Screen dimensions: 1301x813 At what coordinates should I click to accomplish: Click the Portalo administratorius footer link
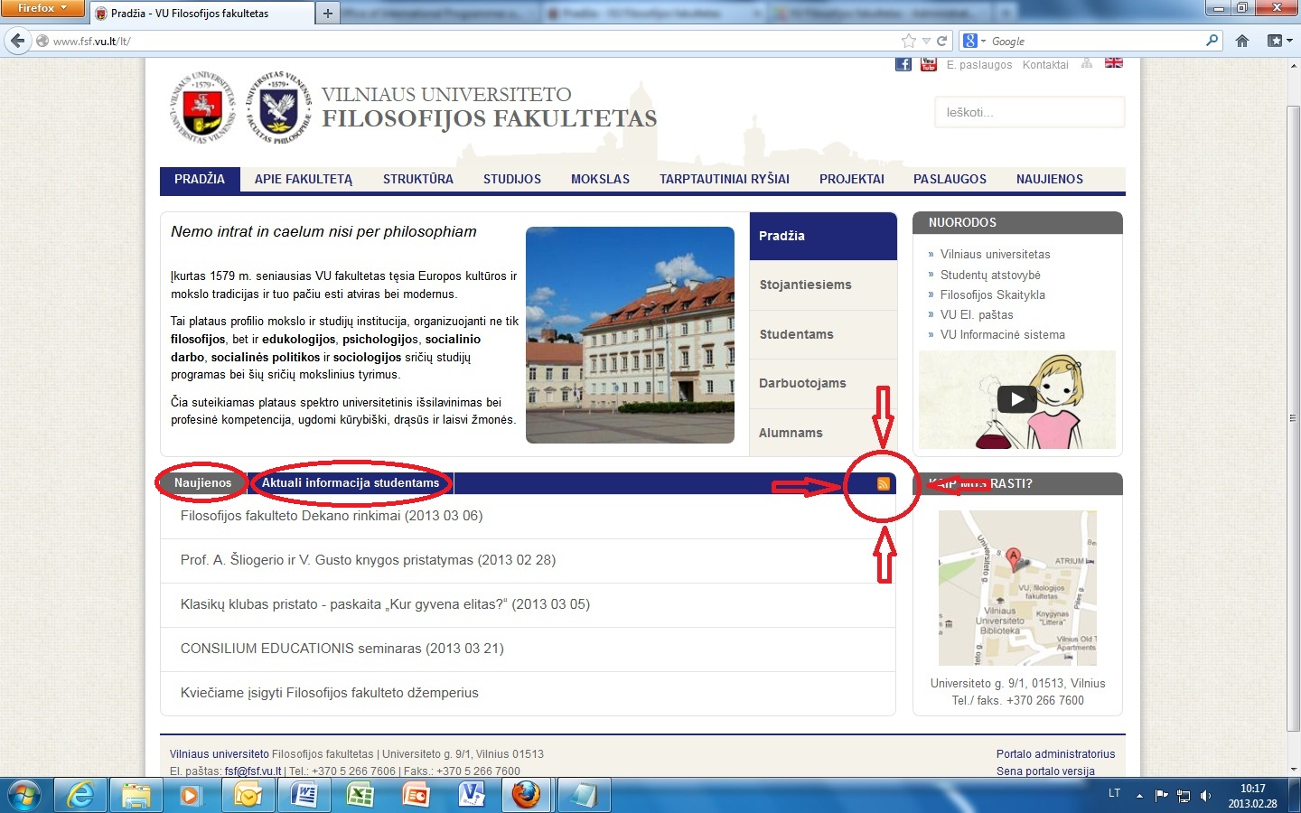[1055, 754]
